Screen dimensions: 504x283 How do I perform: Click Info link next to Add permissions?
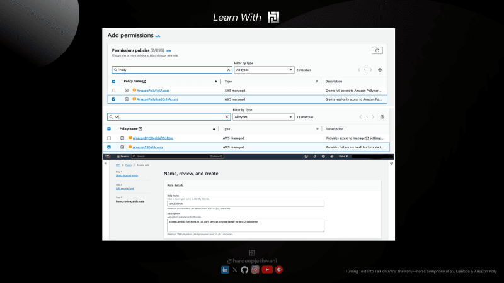158,36
